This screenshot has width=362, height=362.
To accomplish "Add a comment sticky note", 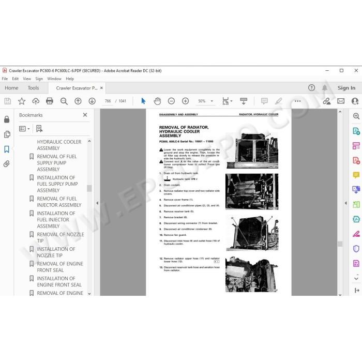I will point(264,101).
